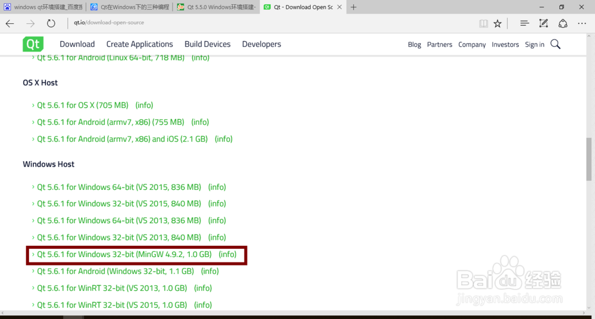
Task: Open the Company link
Action: coord(472,45)
